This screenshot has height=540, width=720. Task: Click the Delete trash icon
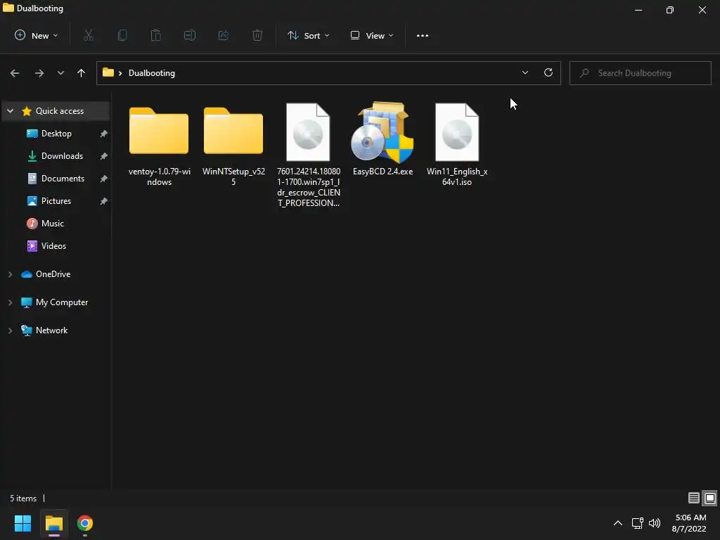(257, 35)
